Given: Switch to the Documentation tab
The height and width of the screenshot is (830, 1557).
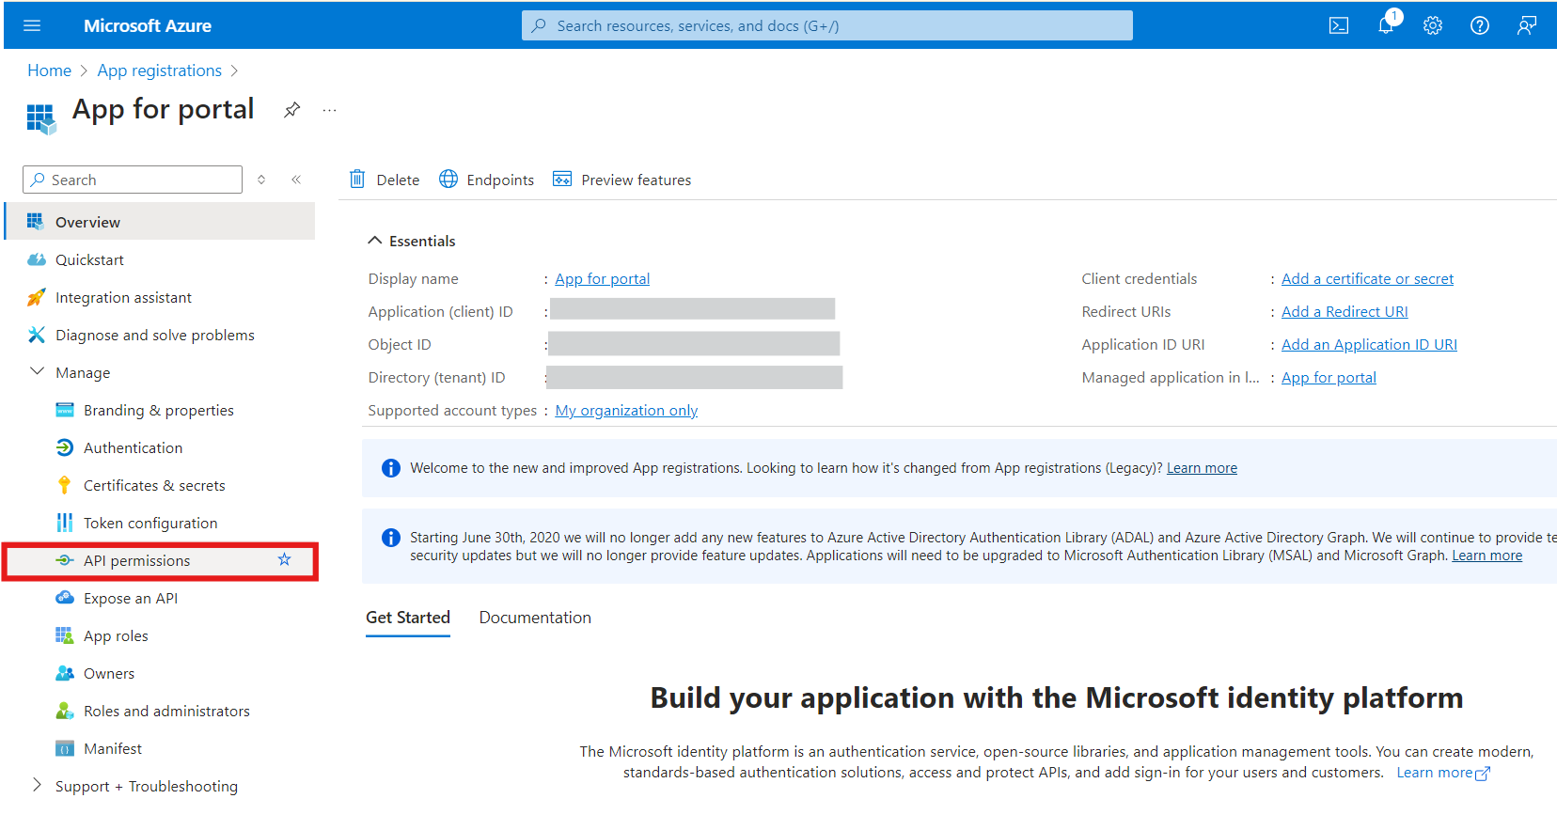Looking at the screenshot, I should pos(535,618).
